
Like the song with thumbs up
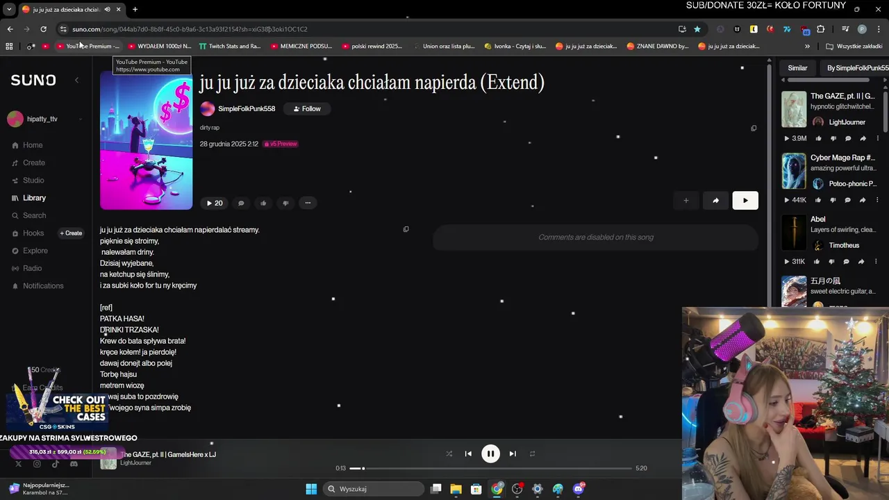coord(263,203)
